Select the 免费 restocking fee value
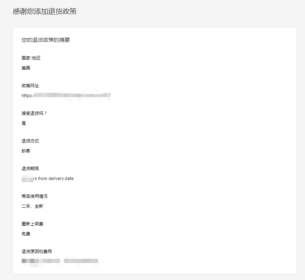This screenshot has width=305, height=280. click(26, 234)
